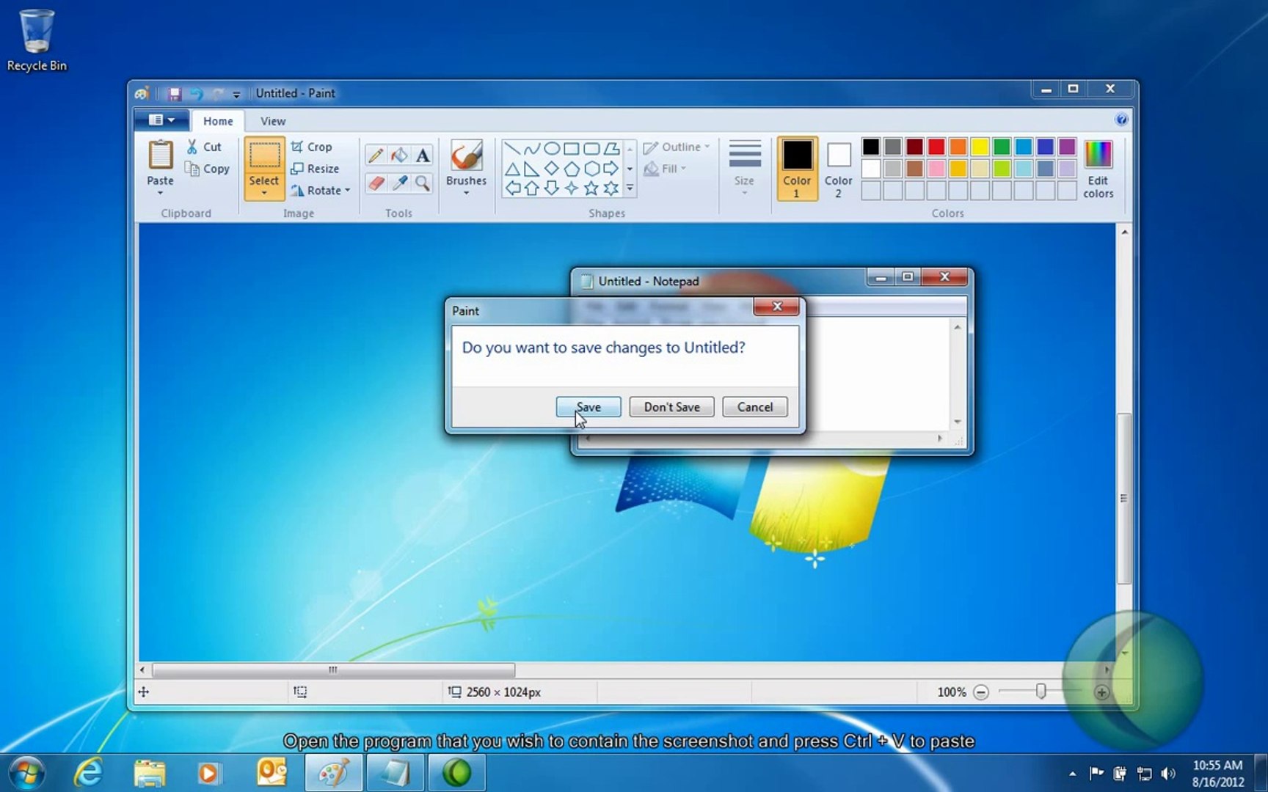Pick the yellow color swatch
Screen dimensions: 1268x792
click(x=980, y=147)
